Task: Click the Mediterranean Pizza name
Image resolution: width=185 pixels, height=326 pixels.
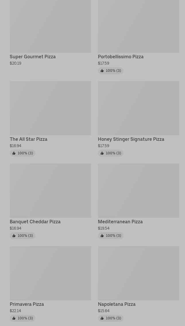Action: (120, 222)
